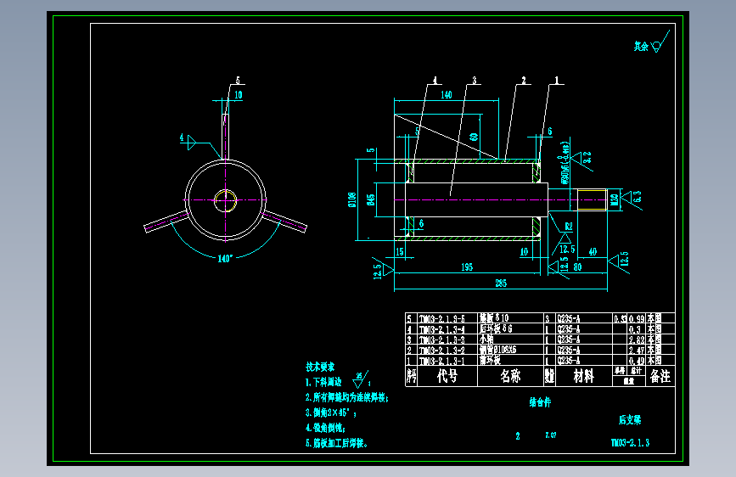The height and width of the screenshot is (477, 736).
Task: Click the 其余 roughness note in the corner
Action: pos(641,46)
